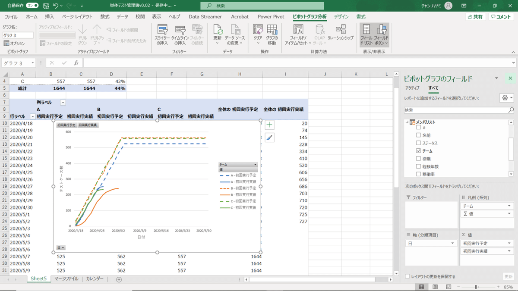The width and height of the screenshot is (518, 291).
Task: Toggle the 自動保存 autosave switch
Action: [32, 6]
